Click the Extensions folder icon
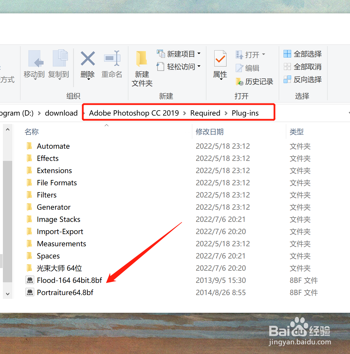The width and height of the screenshot is (350, 354). [x=29, y=170]
